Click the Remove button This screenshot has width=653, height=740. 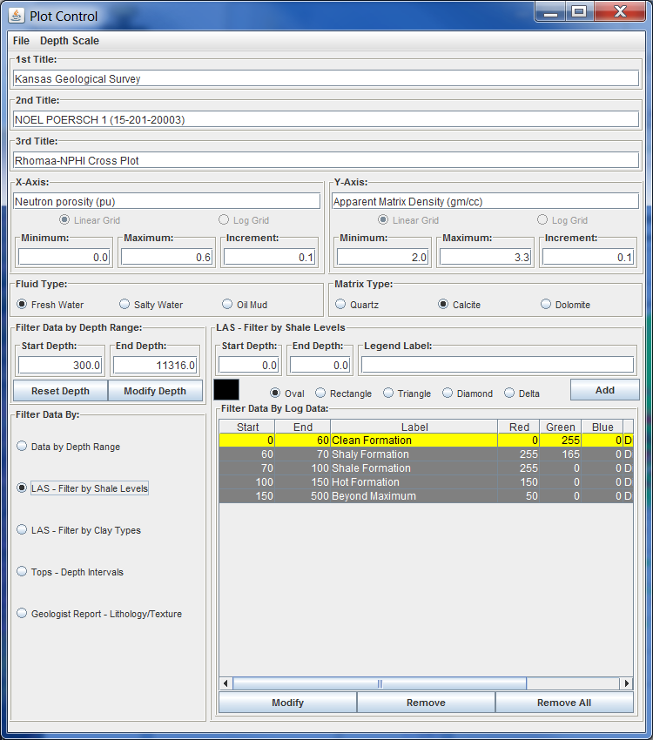click(x=426, y=703)
